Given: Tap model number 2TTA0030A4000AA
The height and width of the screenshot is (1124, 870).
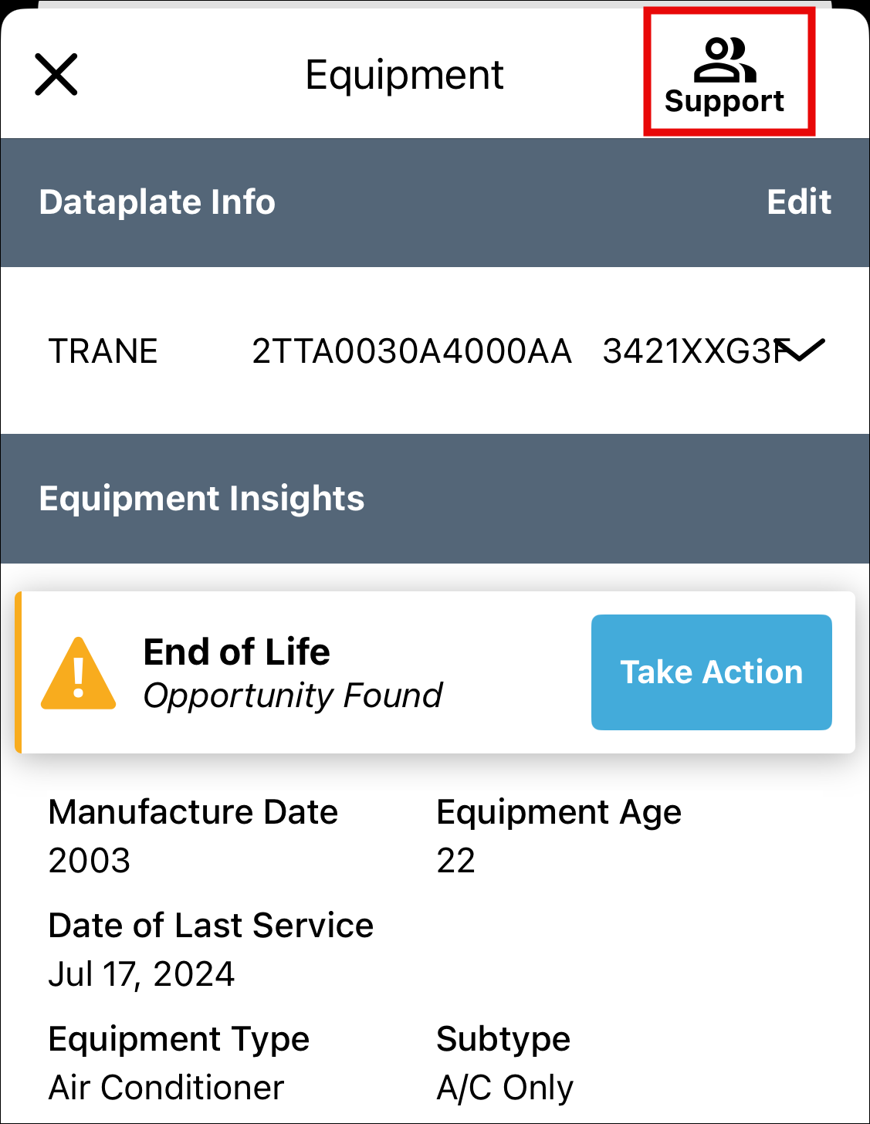Looking at the screenshot, I should (x=411, y=351).
